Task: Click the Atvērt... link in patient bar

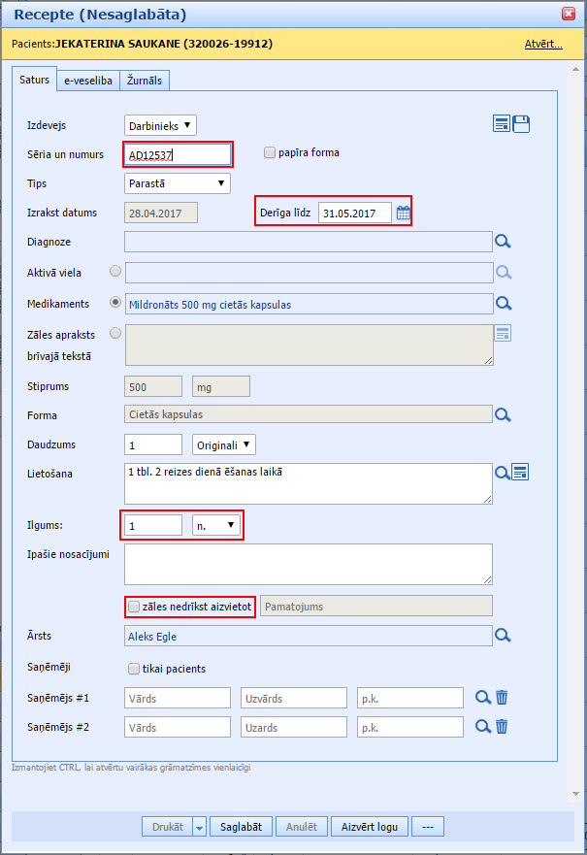Action: pos(542,44)
